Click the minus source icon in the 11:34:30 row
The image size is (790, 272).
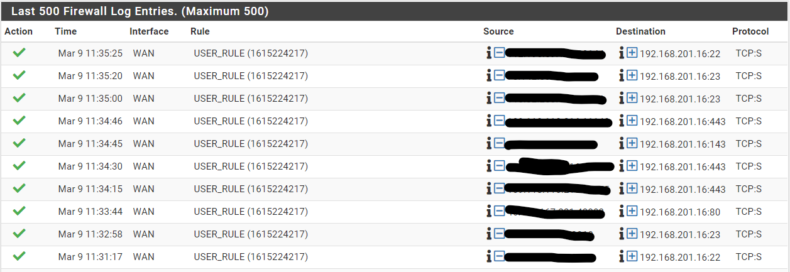[x=499, y=166]
